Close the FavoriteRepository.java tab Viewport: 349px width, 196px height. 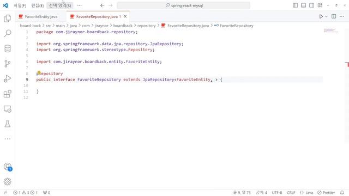point(125,16)
